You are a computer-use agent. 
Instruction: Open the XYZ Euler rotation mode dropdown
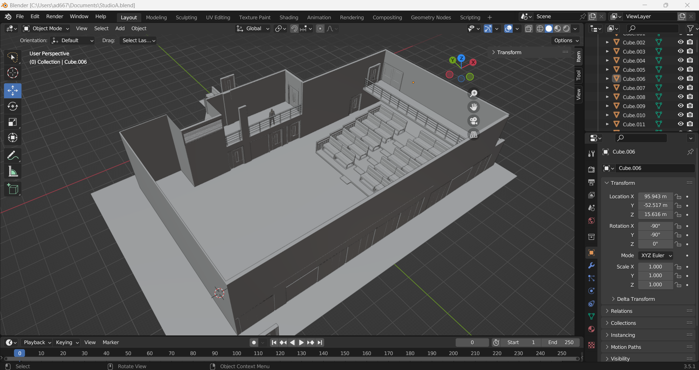[656, 256]
